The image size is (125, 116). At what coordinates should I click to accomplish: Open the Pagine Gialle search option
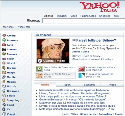point(88,16)
